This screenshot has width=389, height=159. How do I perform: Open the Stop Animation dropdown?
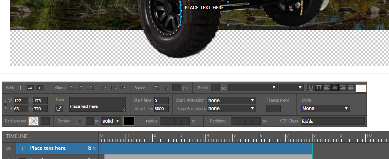tap(231, 109)
